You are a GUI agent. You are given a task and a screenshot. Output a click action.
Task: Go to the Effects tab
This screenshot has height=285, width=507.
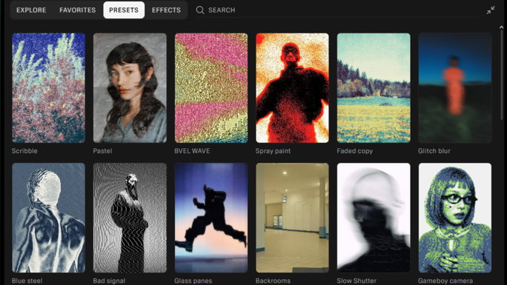click(x=166, y=10)
